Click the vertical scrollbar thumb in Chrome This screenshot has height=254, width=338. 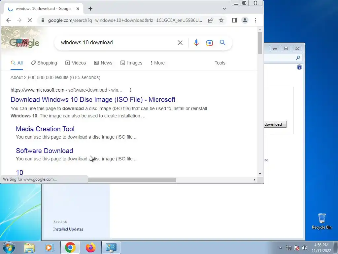[260, 43]
